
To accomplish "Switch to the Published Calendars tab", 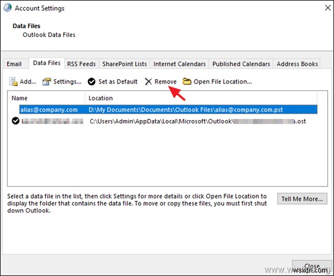I will (241, 64).
